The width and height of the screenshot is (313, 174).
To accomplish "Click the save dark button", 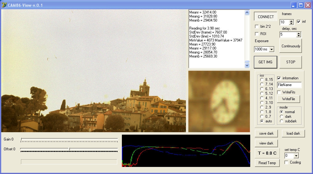I will [266, 133].
